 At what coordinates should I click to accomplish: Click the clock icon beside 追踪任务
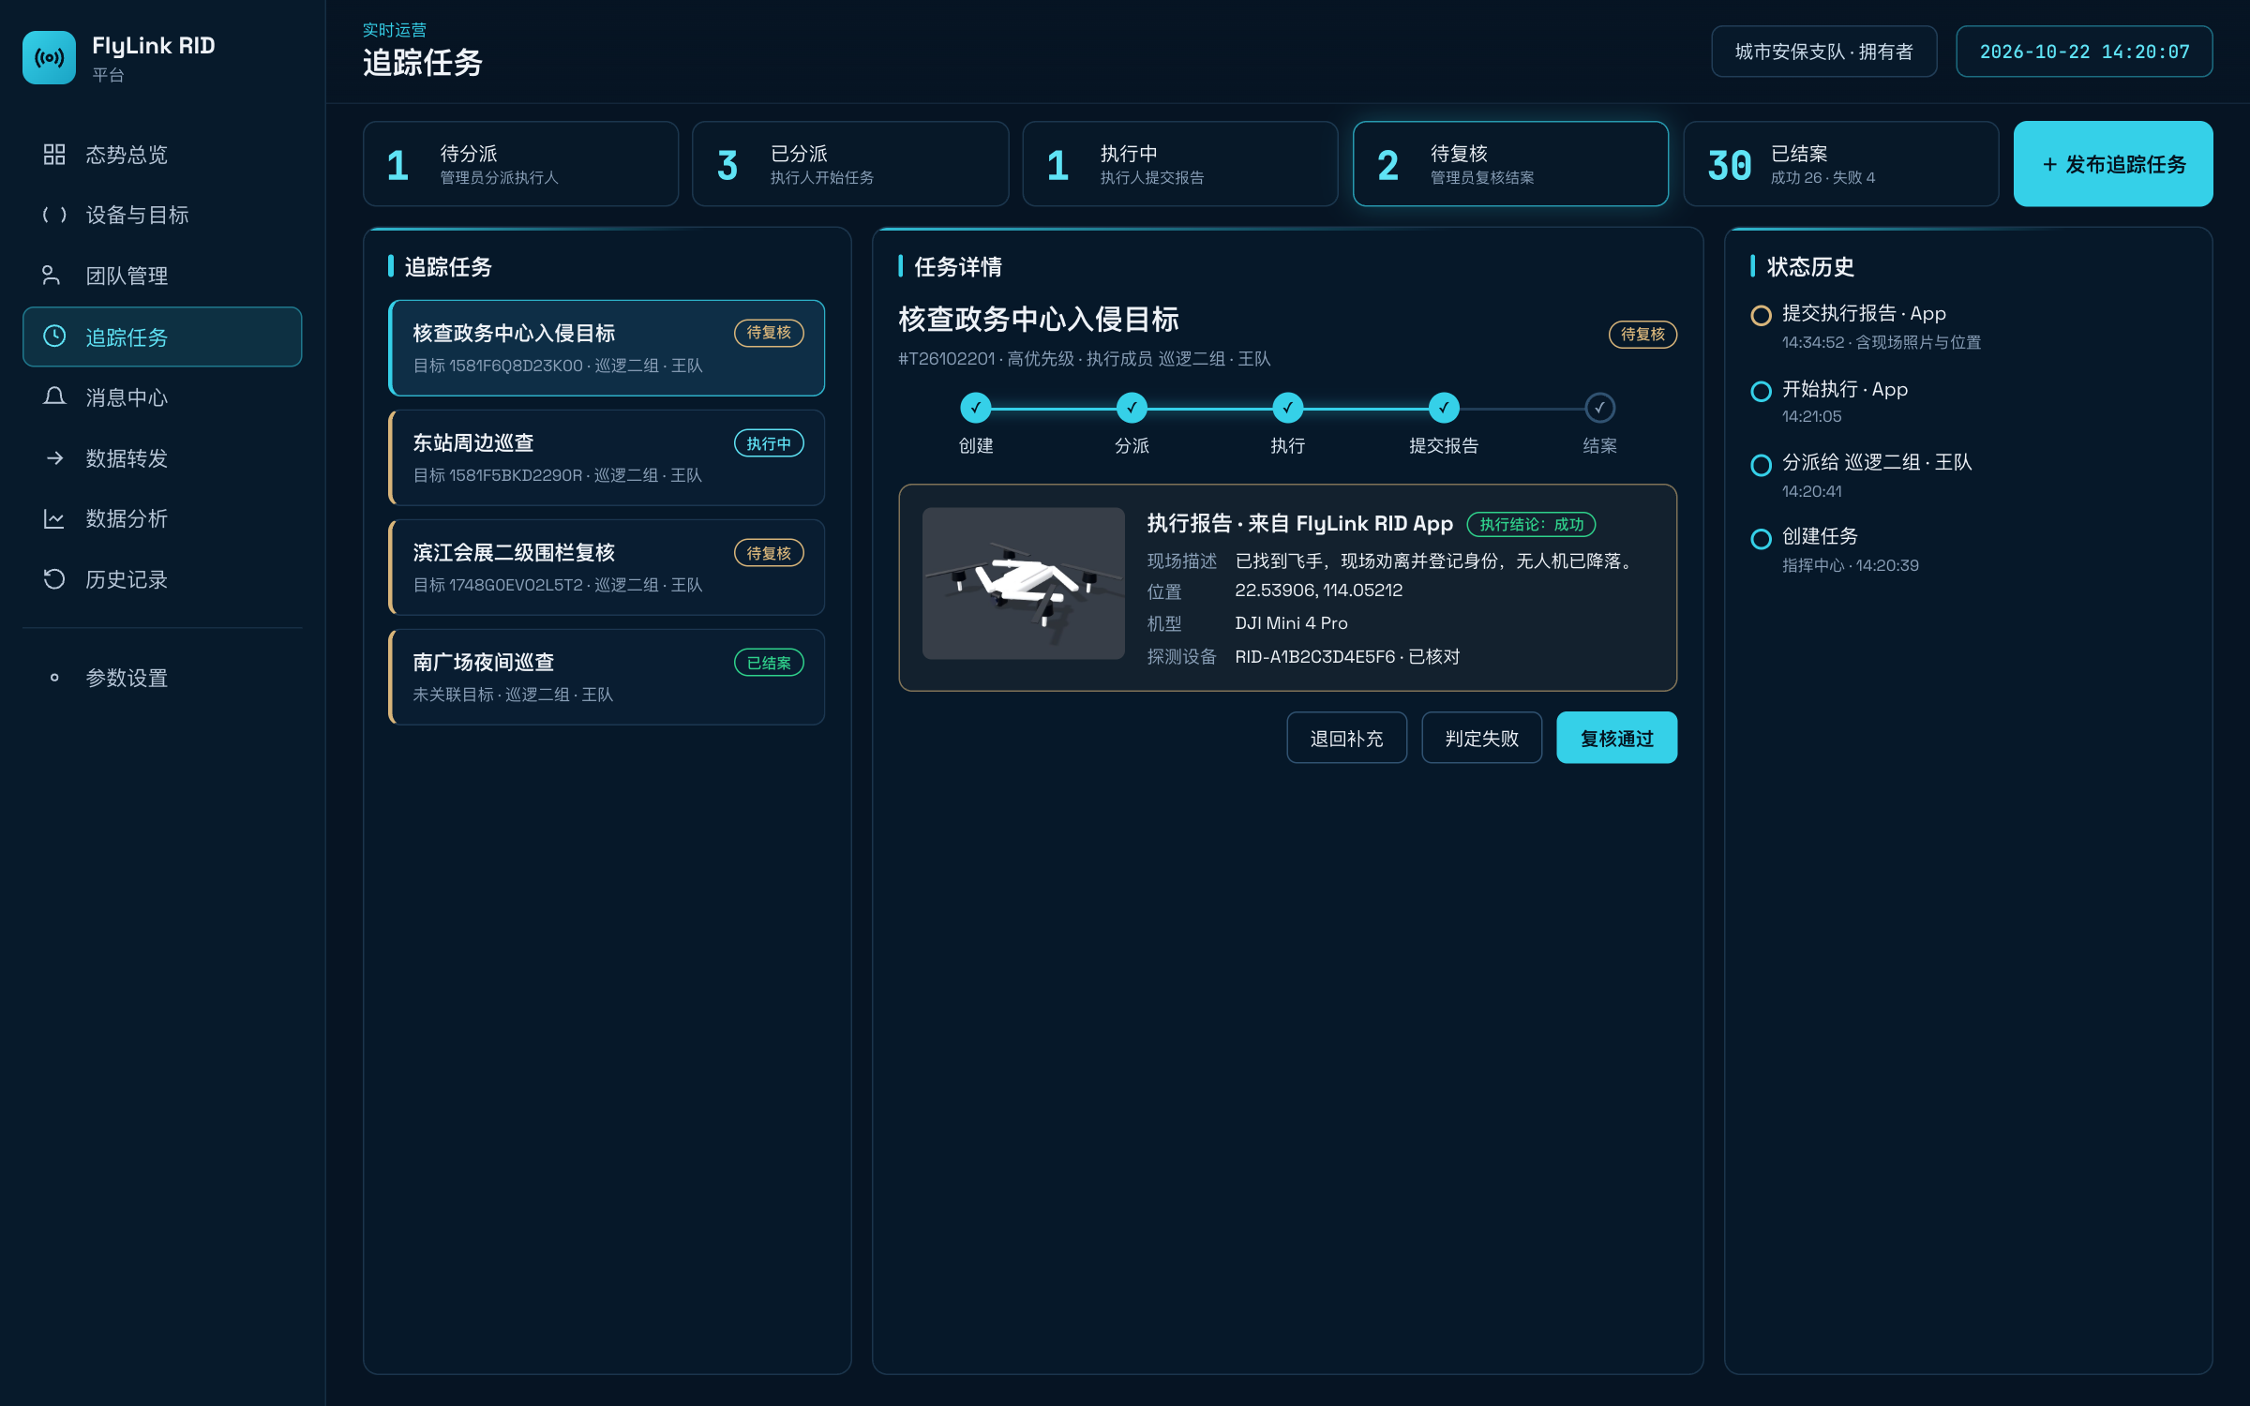[54, 337]
